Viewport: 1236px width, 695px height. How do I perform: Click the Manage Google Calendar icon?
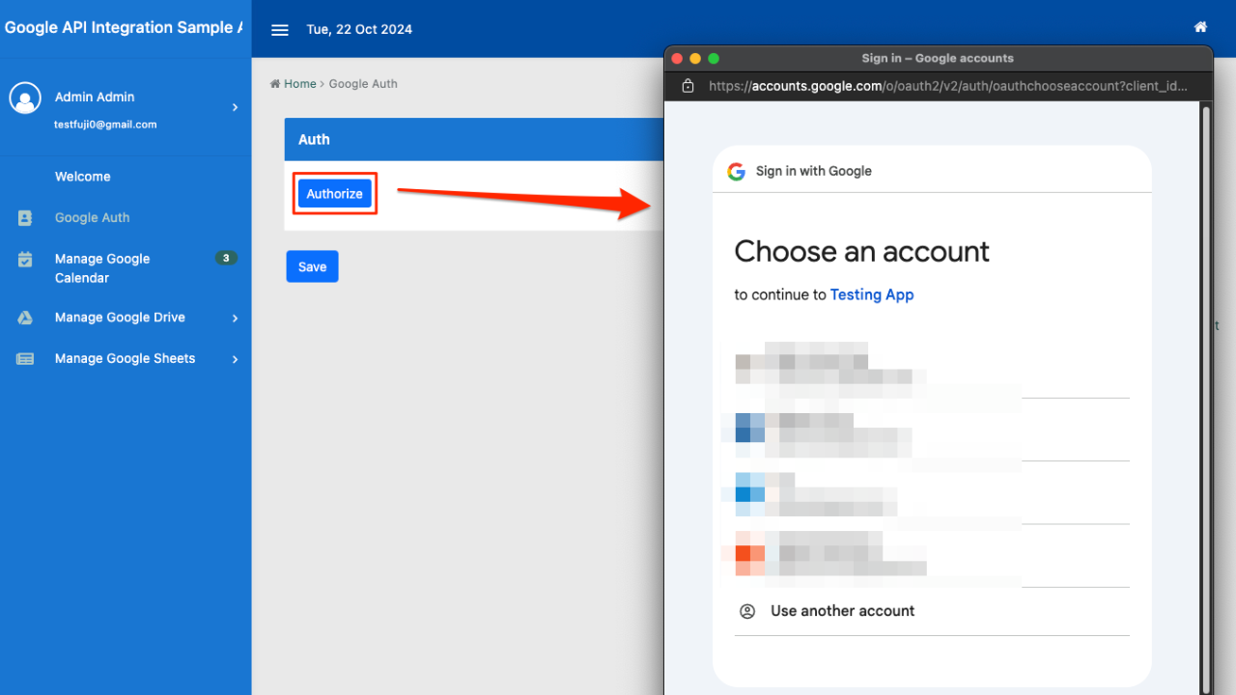(25, 260)
